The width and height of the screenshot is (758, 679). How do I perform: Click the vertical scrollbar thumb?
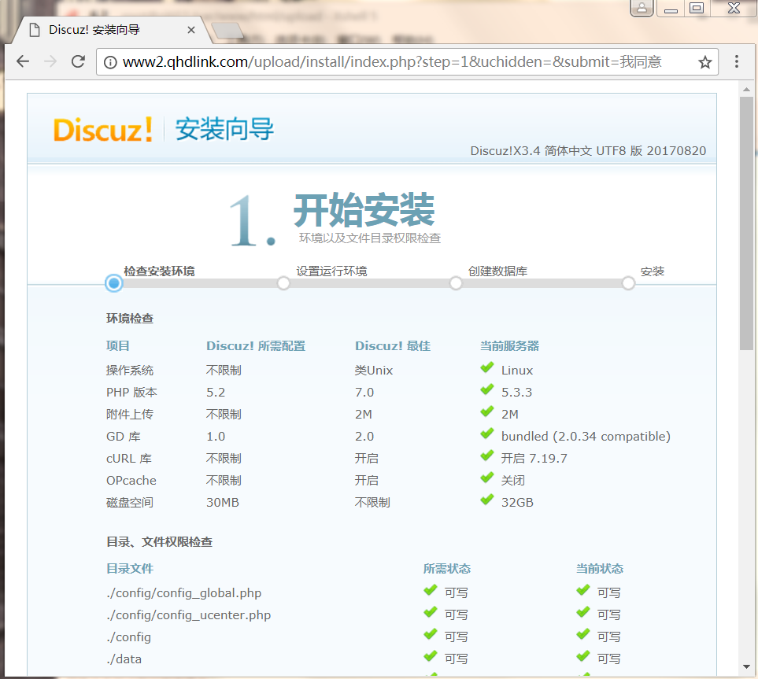coord(746,223)
